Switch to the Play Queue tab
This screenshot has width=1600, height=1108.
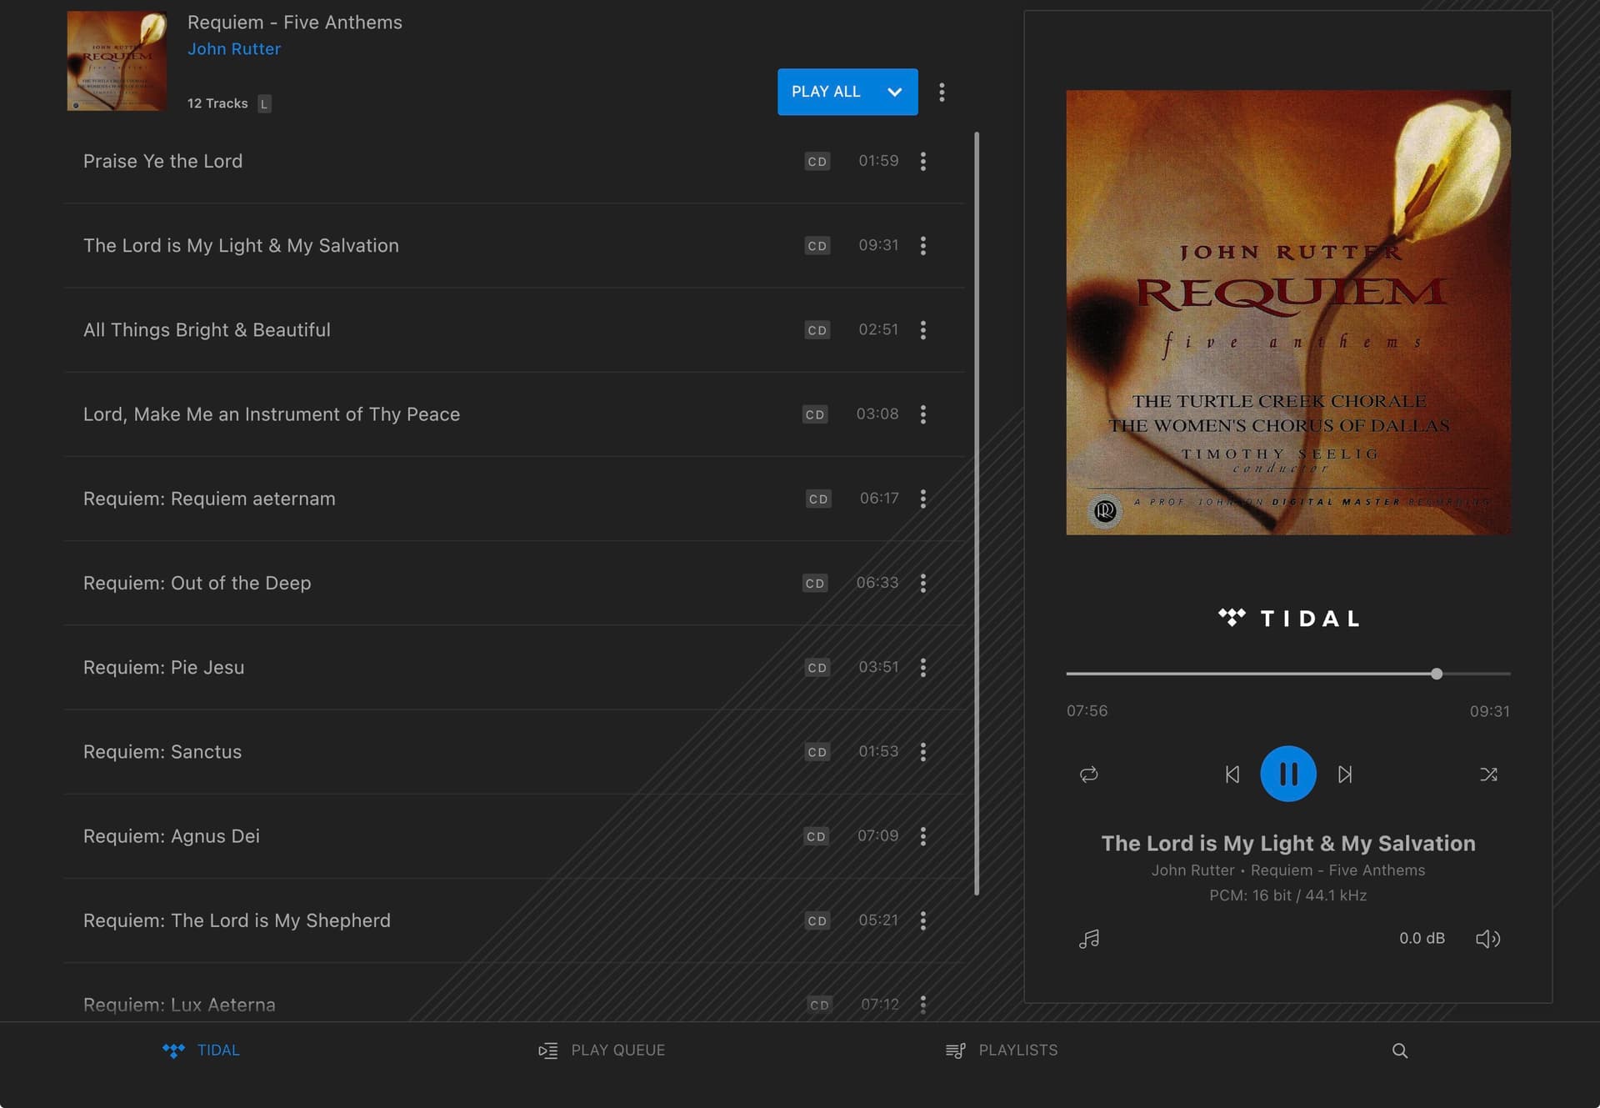coord(602,1050)
